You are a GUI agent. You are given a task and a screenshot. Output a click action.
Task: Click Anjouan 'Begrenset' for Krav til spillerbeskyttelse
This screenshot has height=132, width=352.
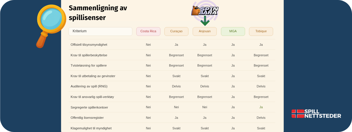[205, 55]
